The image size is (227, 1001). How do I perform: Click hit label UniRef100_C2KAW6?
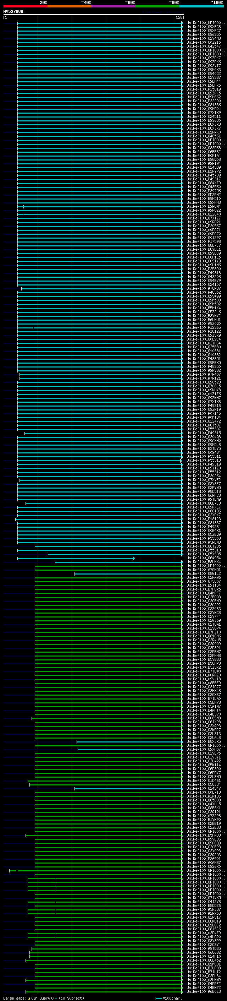[x=204, y=577]
